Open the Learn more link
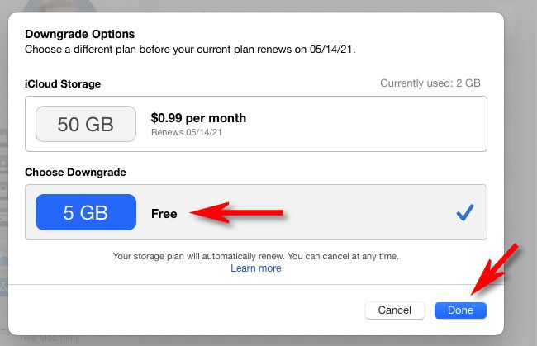Viewport: 537px width, 346px height. click(x=256, y=268)
